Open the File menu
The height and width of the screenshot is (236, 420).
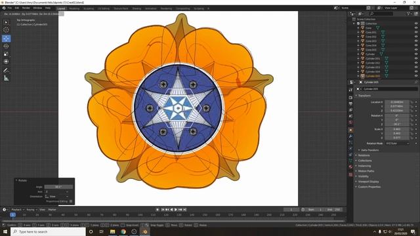tap(10, 8)
